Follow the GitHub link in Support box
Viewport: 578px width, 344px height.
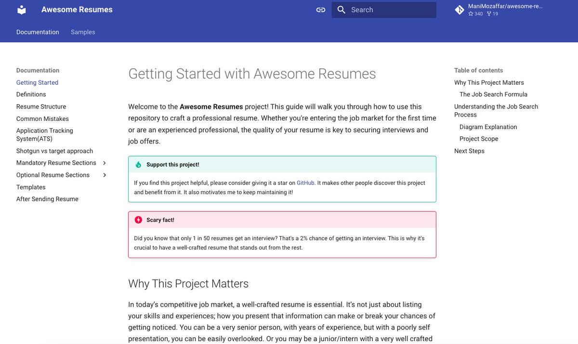(x=305, y=183)
